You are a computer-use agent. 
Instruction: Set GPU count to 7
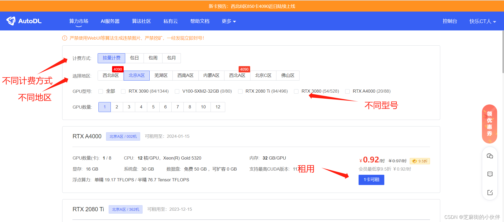pyautogui.click(x=178, y=107)
